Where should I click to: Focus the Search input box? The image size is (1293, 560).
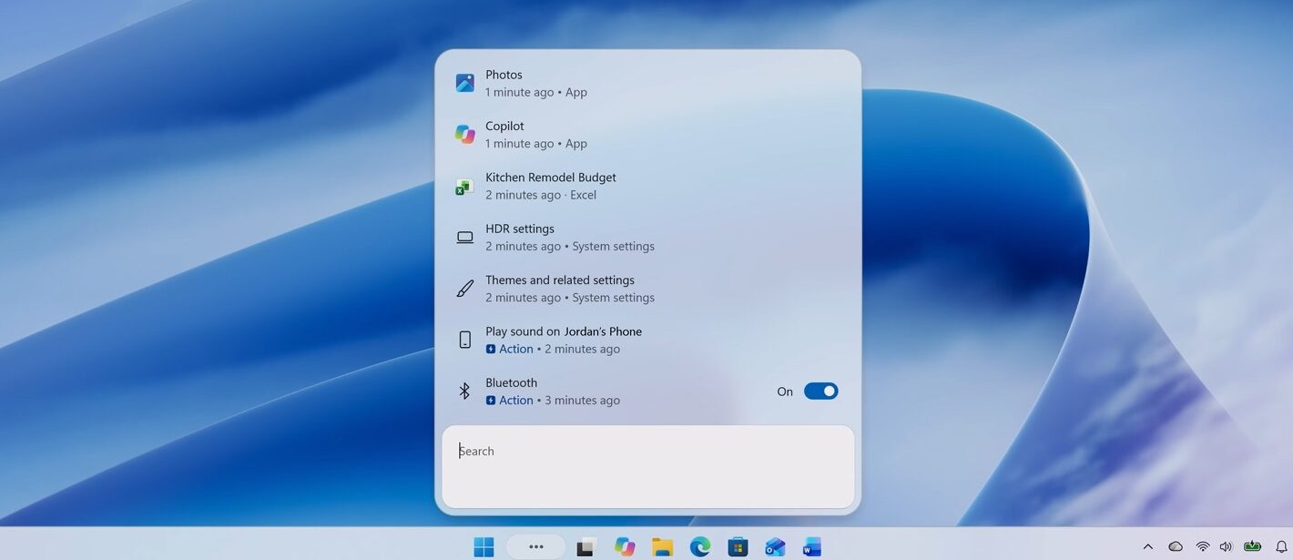tap(647, 466)
